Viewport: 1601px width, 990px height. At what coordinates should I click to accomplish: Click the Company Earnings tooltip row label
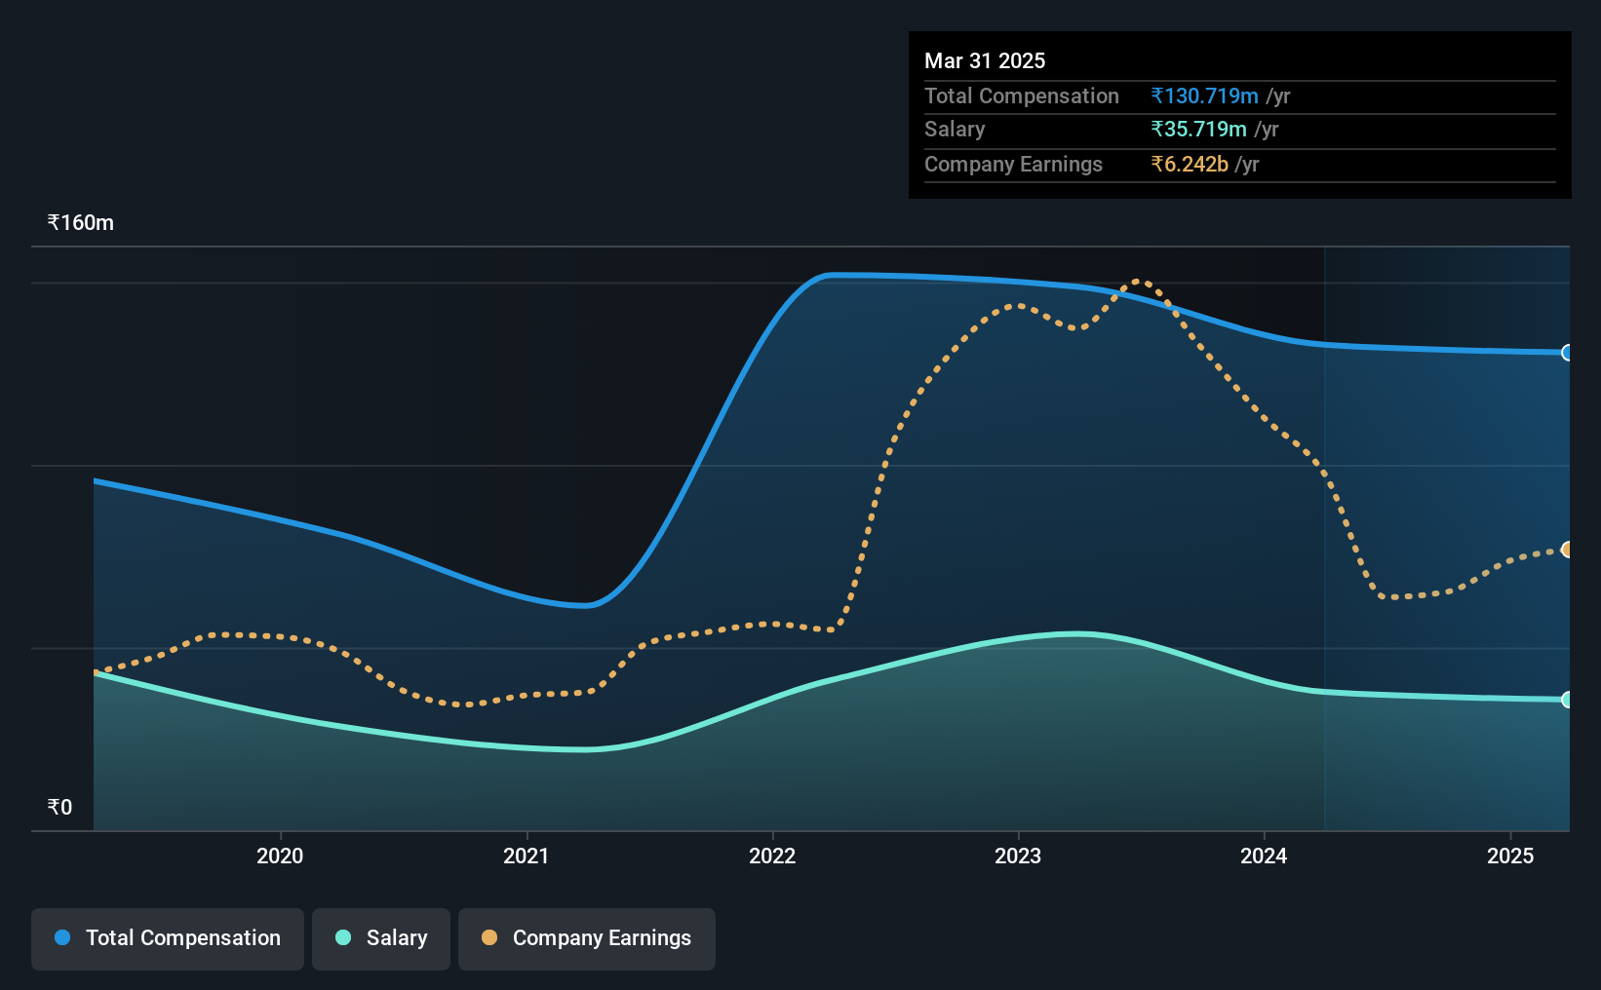[x=1013, y=164]
